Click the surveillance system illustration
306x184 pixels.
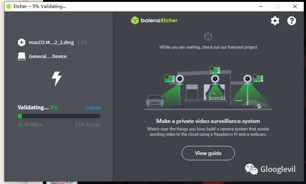208,88
